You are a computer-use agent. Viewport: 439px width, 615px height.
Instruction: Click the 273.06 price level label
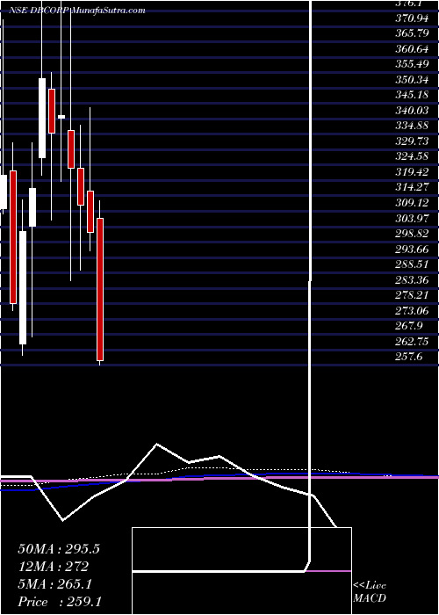[413, 311]
